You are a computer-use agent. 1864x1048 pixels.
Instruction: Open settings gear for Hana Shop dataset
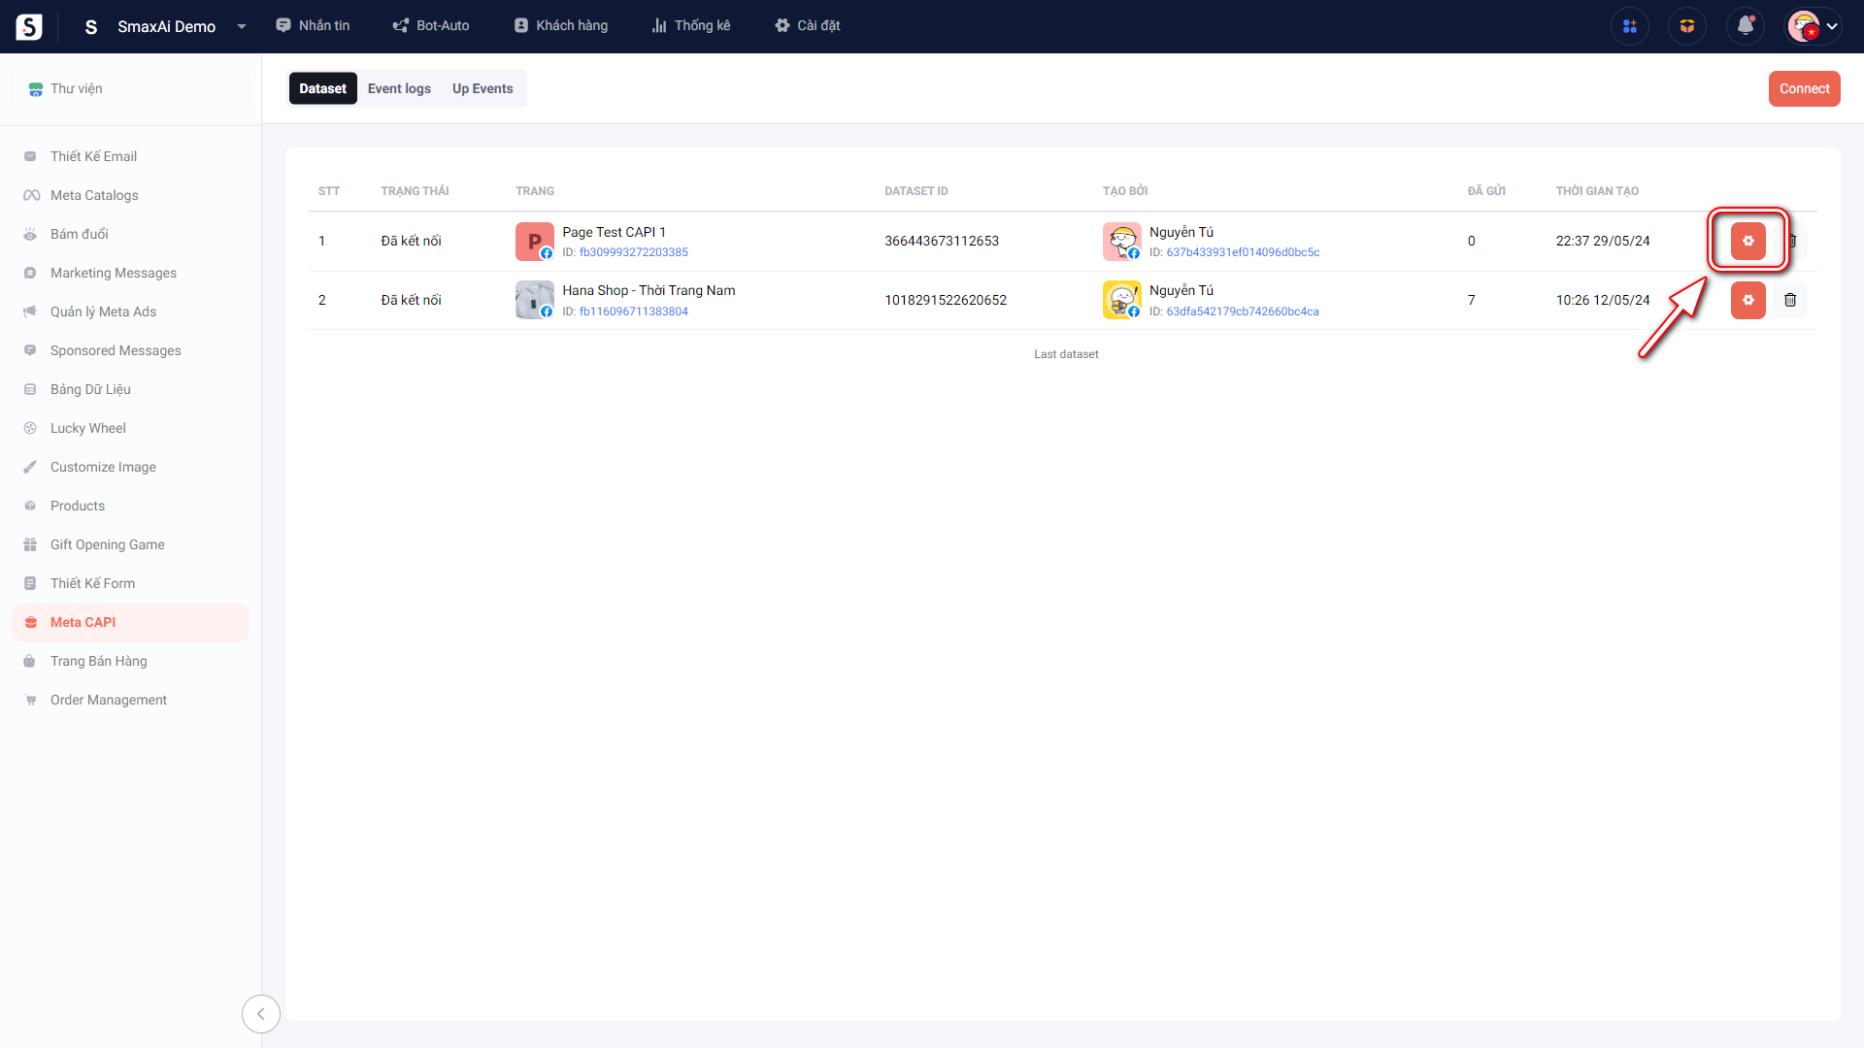[x=1747, y=300]
